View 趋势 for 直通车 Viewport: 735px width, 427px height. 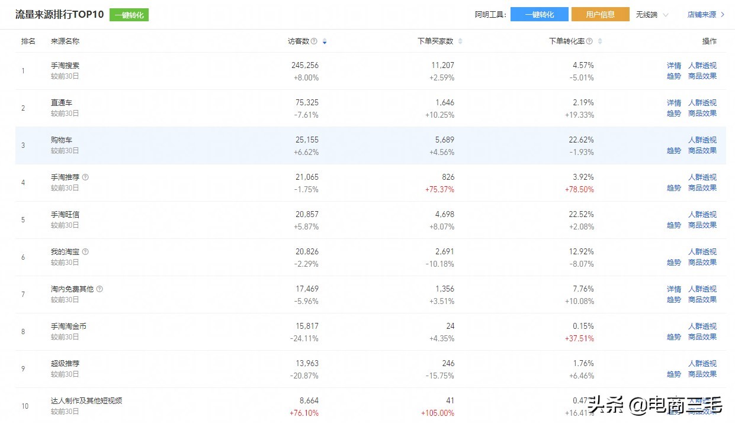pyautogui.click(x=674, y=114)
